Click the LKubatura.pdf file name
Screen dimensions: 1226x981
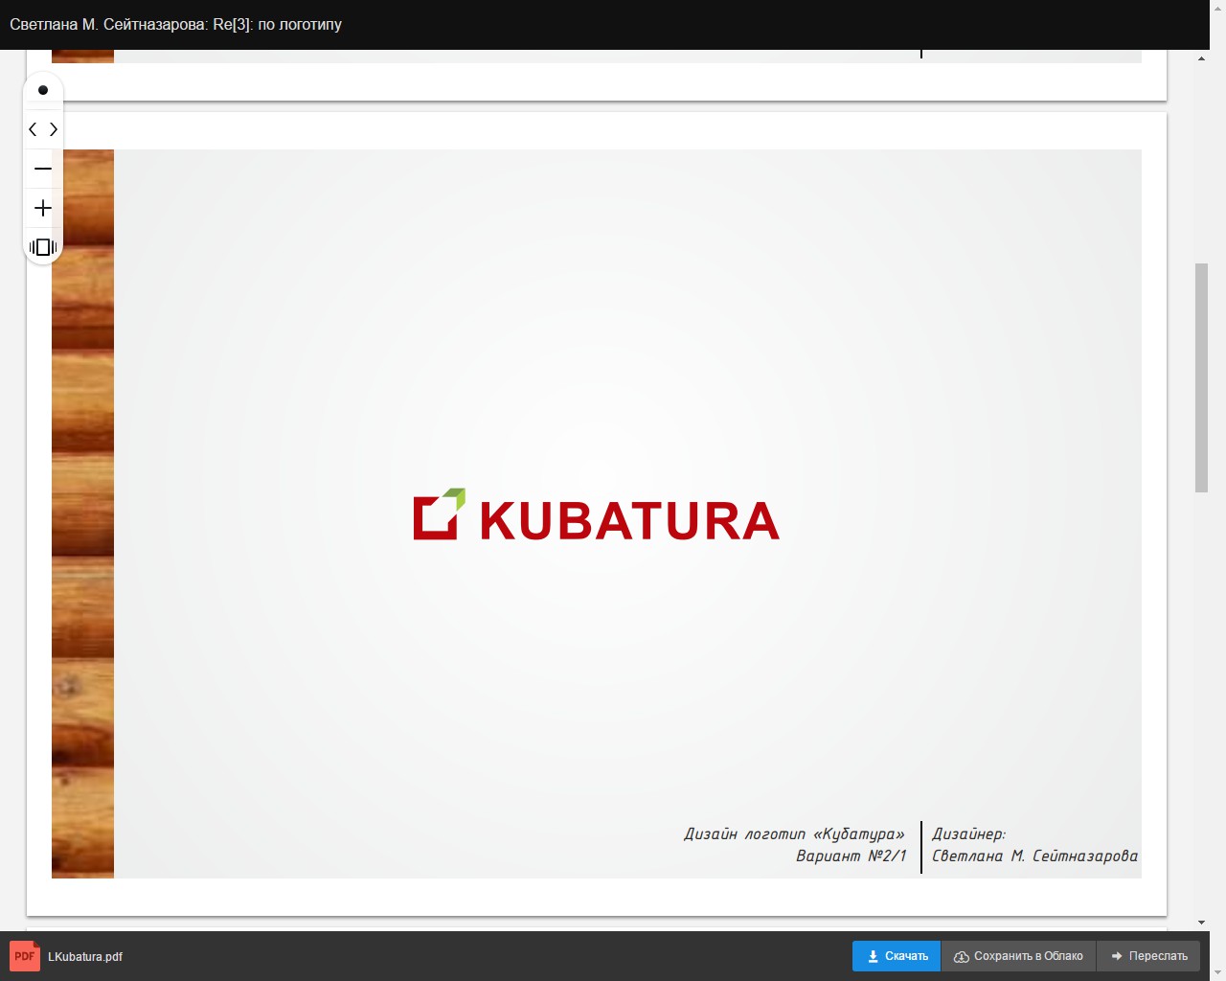pyautogui.click(x=85, y=956)
